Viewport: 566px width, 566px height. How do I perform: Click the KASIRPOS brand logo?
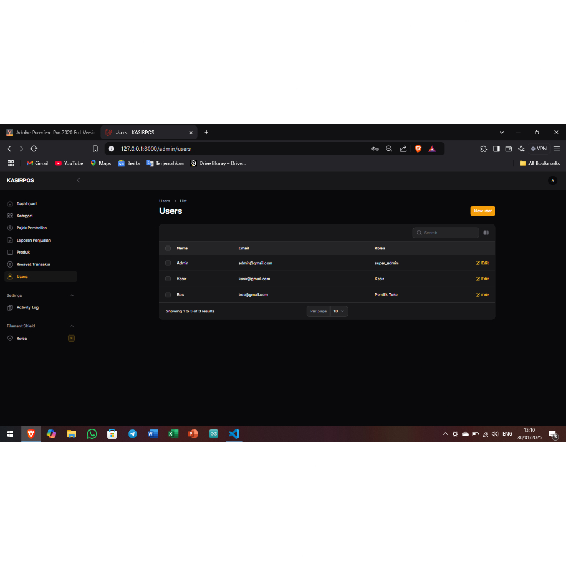20,181
